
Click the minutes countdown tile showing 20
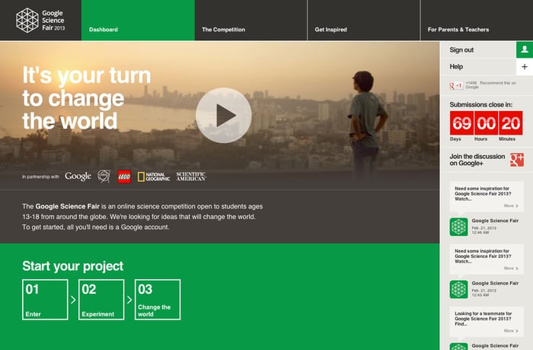pos(511,123)
